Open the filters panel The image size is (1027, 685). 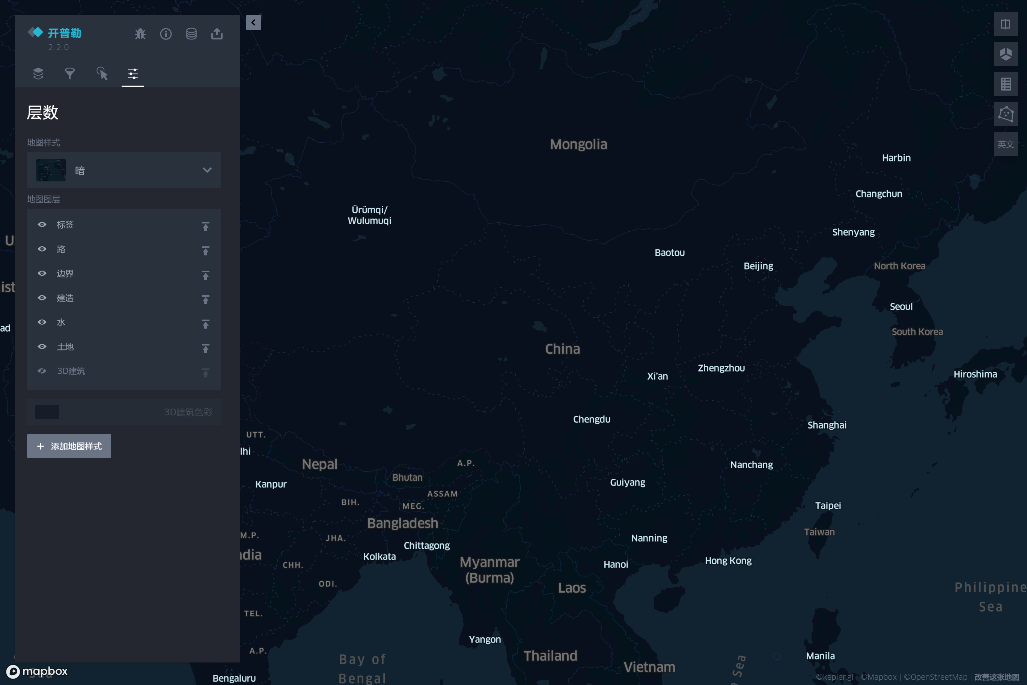click(x=69, y=74)
